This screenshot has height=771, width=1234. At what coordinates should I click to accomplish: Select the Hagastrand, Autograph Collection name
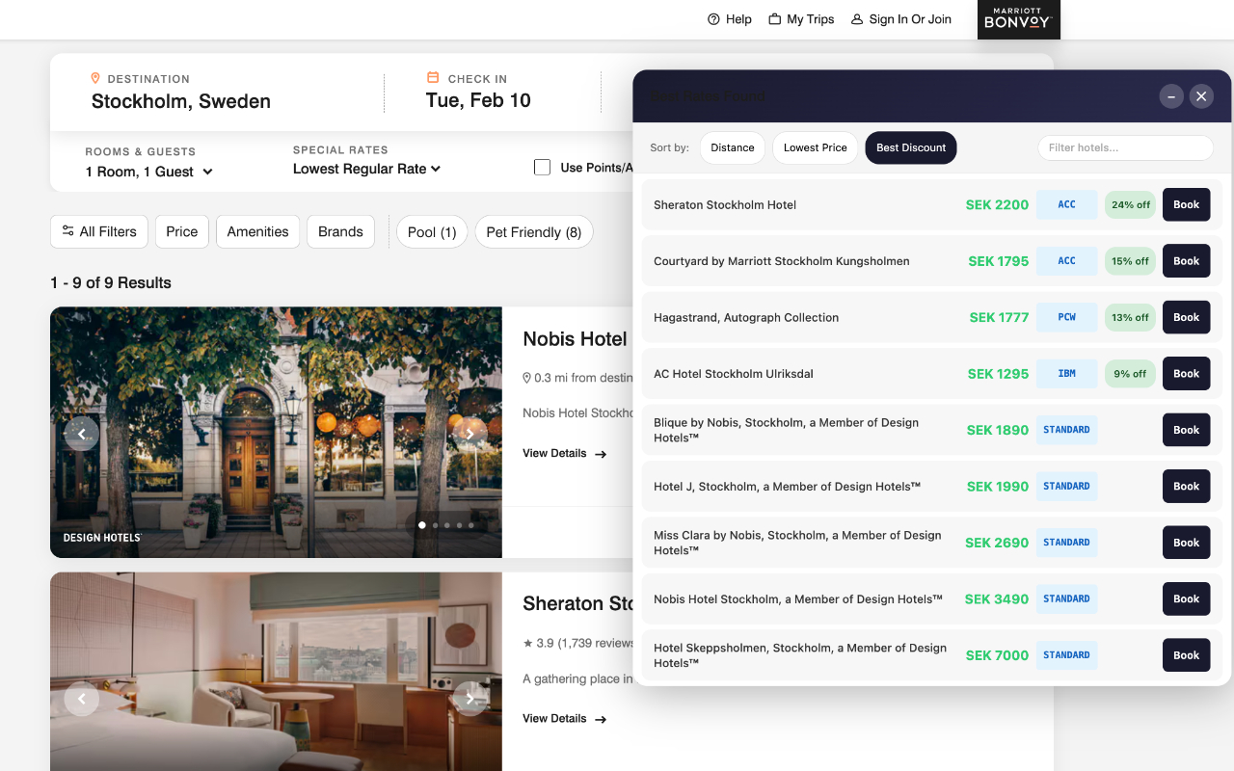(x=746, y=317)
